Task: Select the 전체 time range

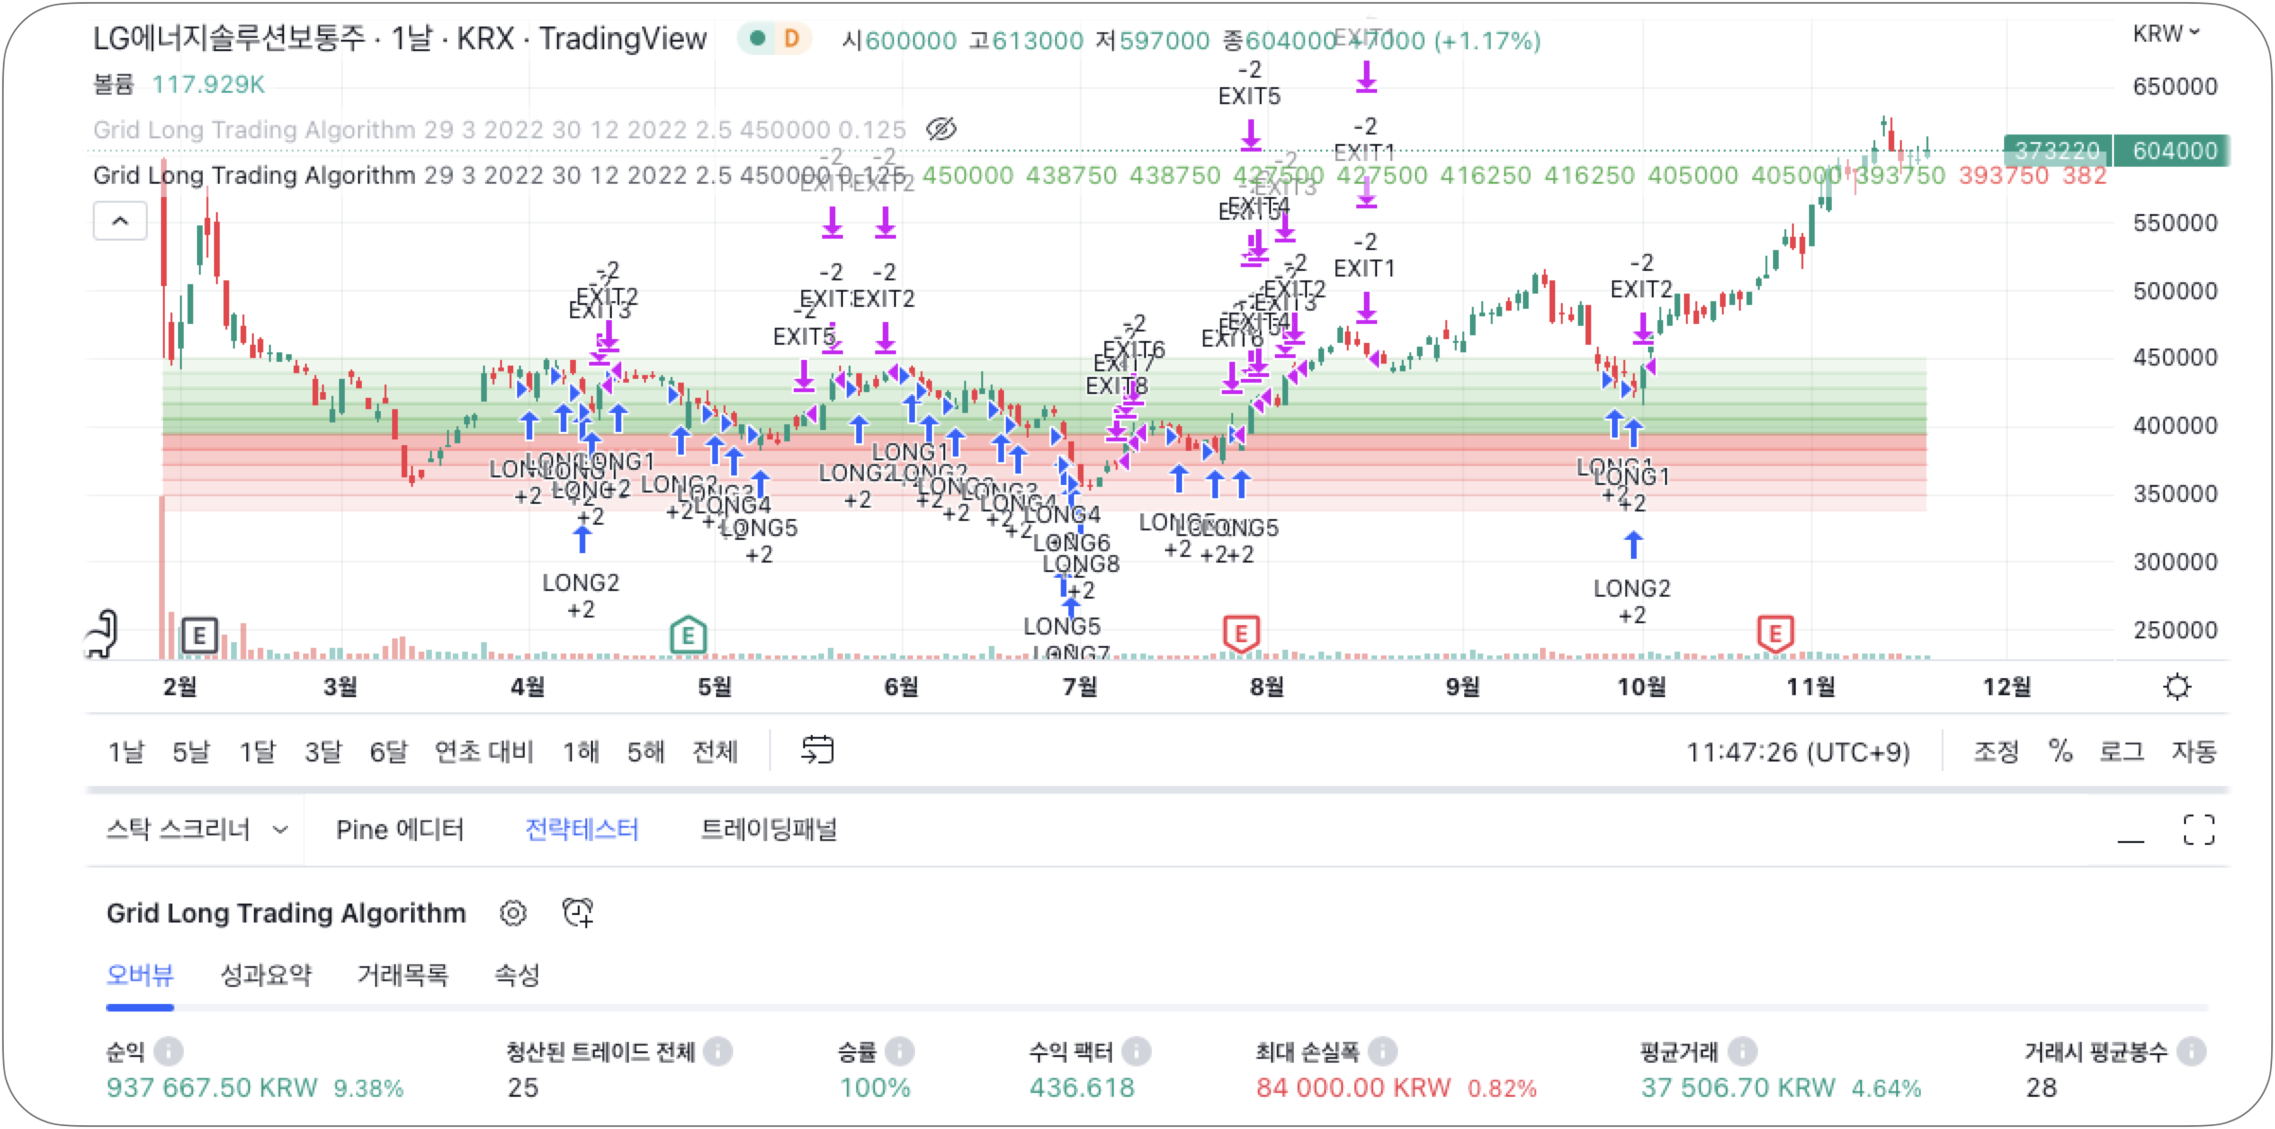Action: pos(715,752)
